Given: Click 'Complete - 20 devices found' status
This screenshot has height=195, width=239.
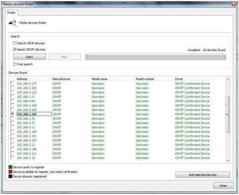Looking at the screenshot, I should tap(207, 50).
